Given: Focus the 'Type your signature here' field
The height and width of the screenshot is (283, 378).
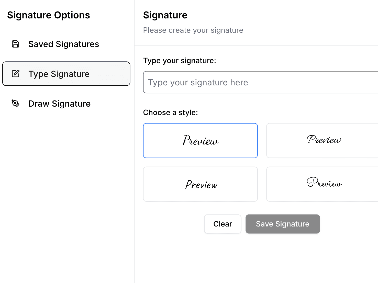Looking at the screenshot, I should pyautogui.click(x=261, y=82).
